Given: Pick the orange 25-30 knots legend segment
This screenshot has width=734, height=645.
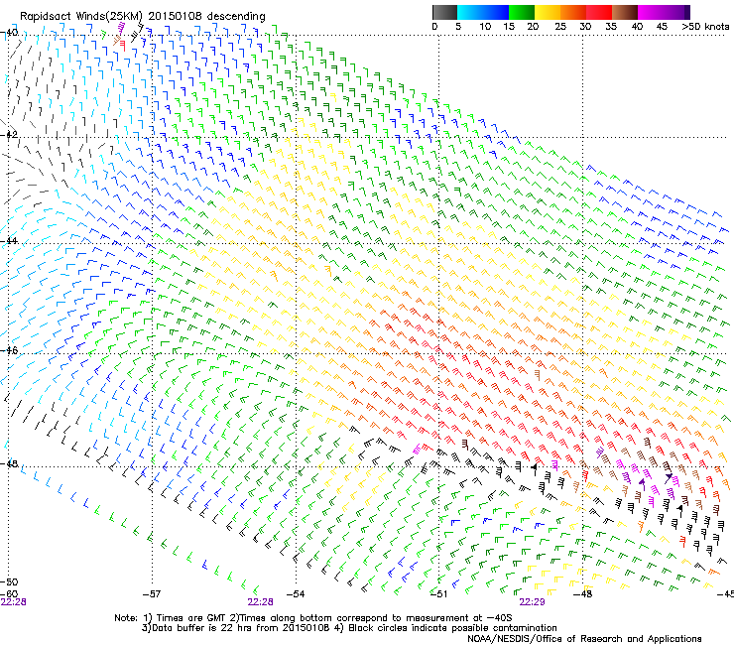Looking at the screenshot, I should (x=573, y=12).
